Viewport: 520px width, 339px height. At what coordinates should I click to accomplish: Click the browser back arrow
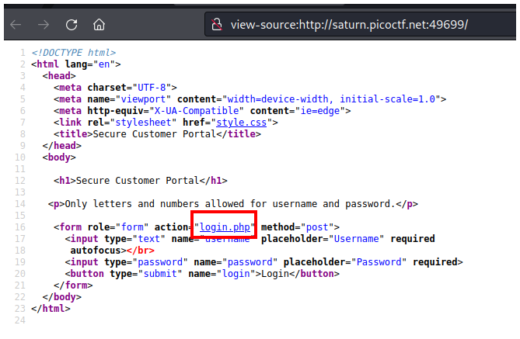(x=16, y=24)
